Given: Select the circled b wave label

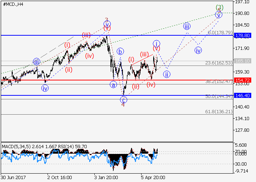Looking at the screenshot, I should (120, 51).
